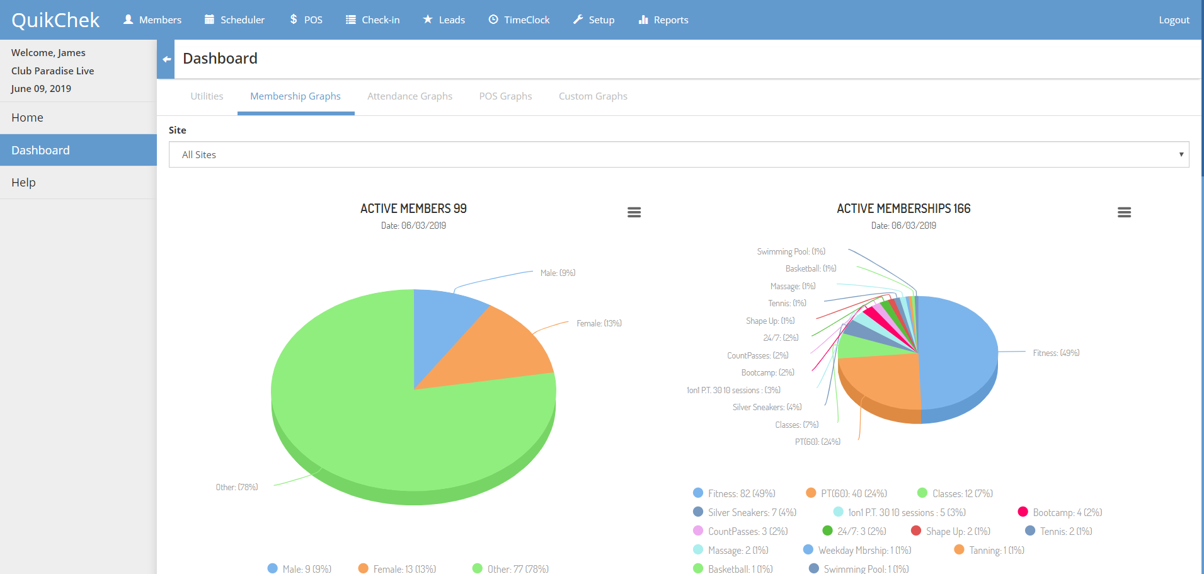The image size is (1204, 574).
Task: Switch to the POS Graphs tab
Action: (x=505, y=96)
